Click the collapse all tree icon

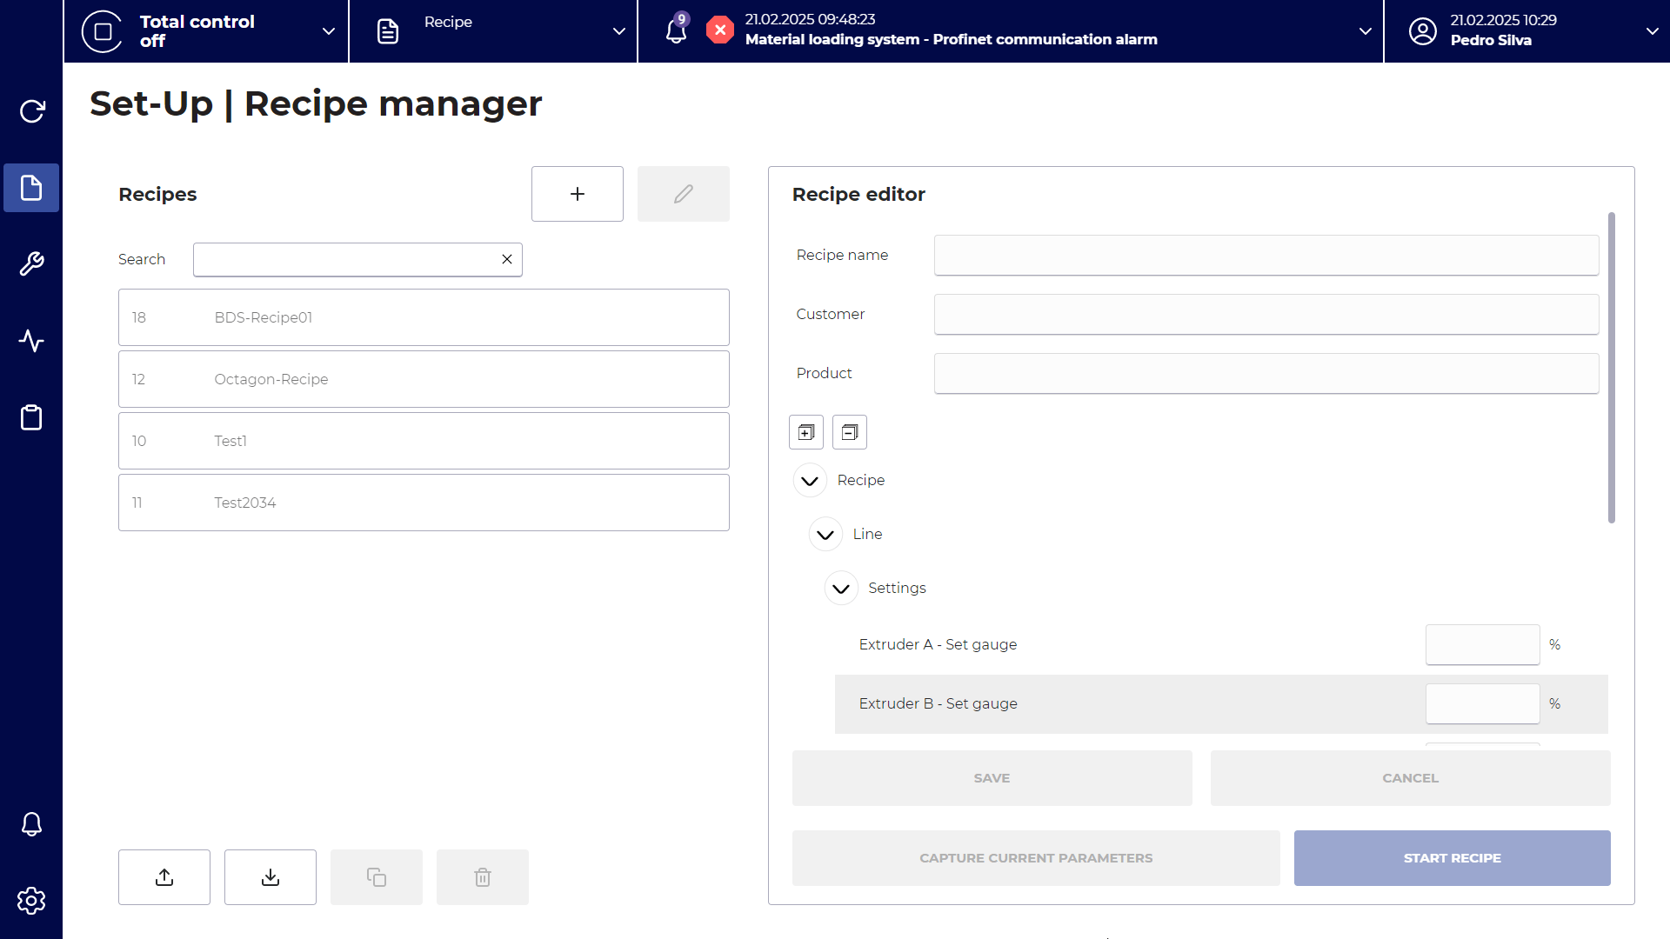[x=849, y=432]
